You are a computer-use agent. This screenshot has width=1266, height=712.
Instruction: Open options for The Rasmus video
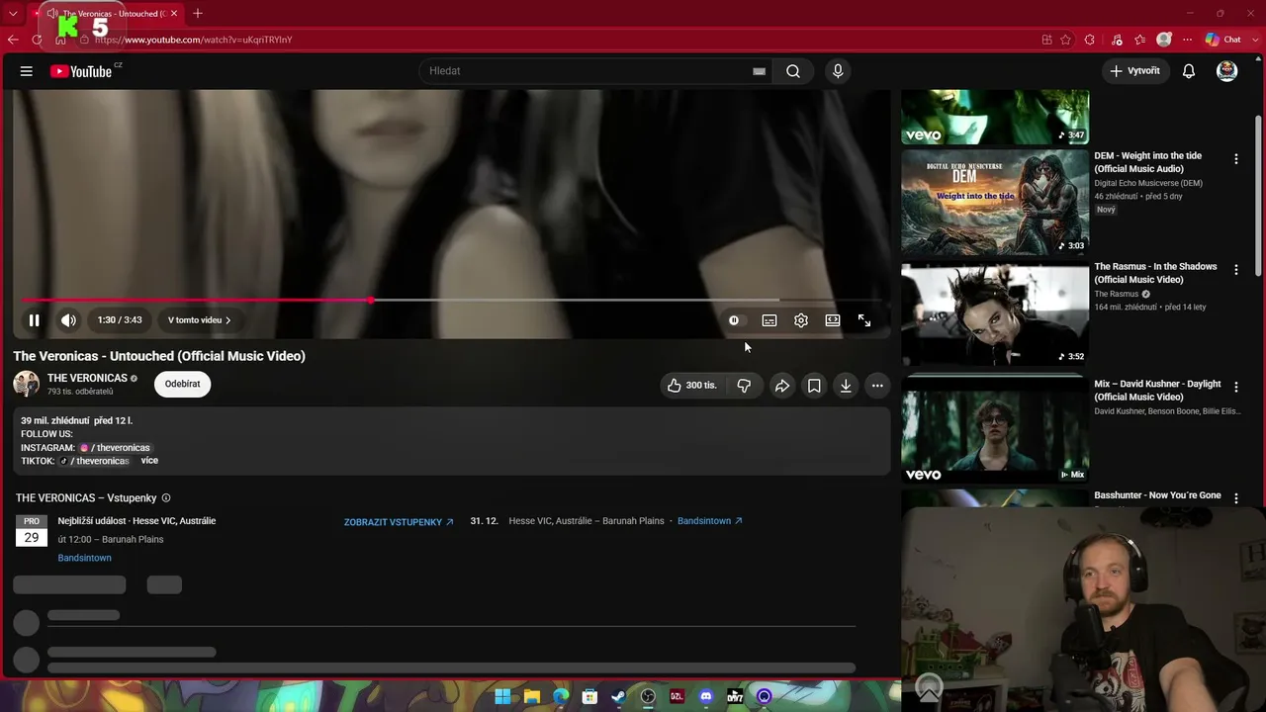[1235, 269]
